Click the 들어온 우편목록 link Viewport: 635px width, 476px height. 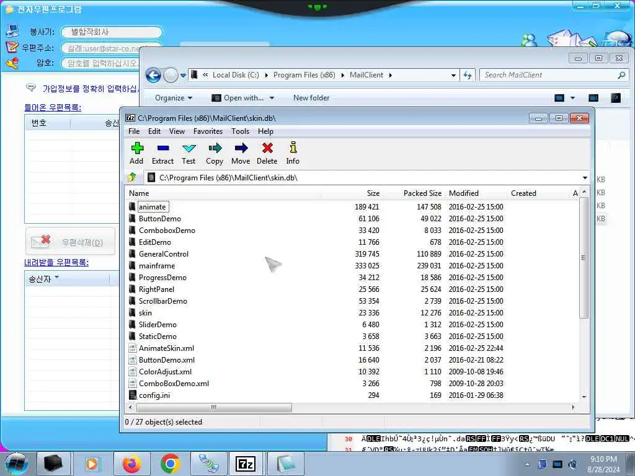point(53,107)
